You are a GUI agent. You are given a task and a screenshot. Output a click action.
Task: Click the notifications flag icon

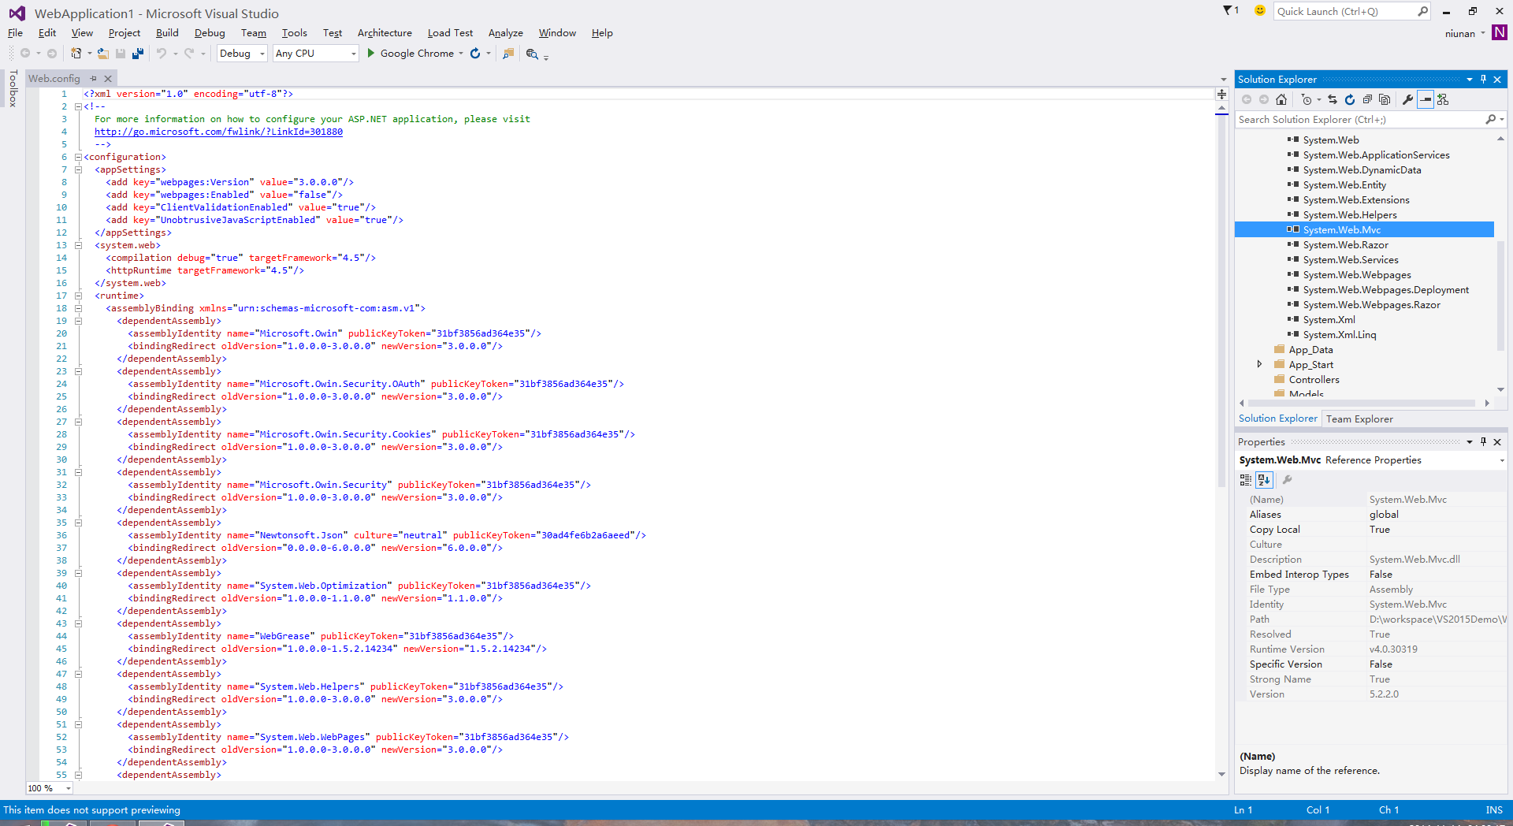coord(1228,10)
